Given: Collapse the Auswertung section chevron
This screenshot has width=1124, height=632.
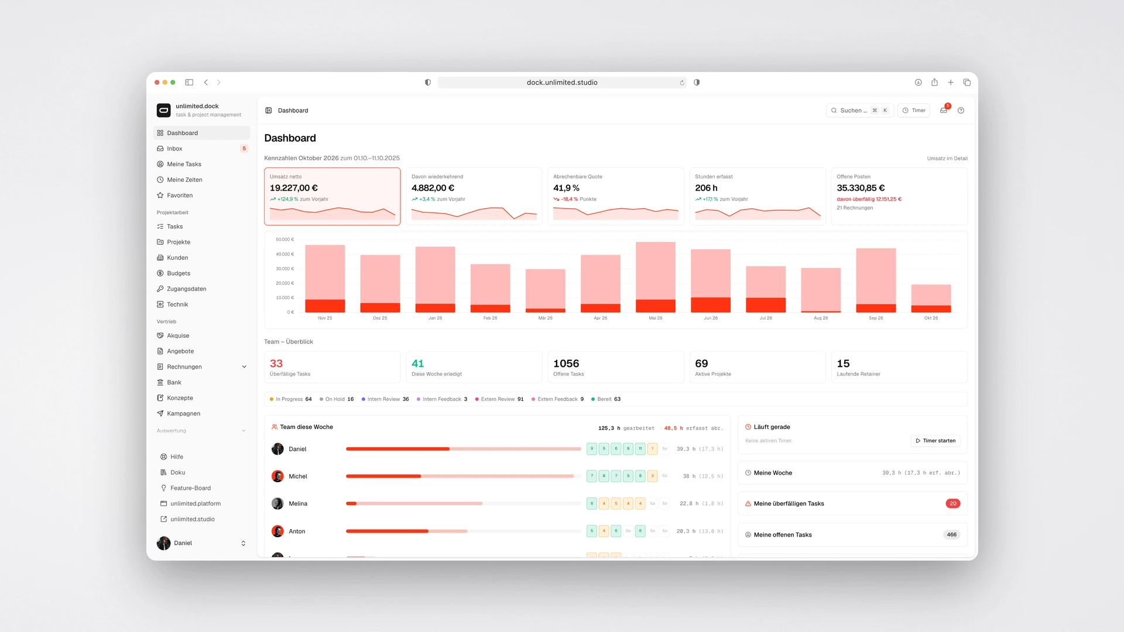Looking at the screenshot, I should tap(244, 431).
